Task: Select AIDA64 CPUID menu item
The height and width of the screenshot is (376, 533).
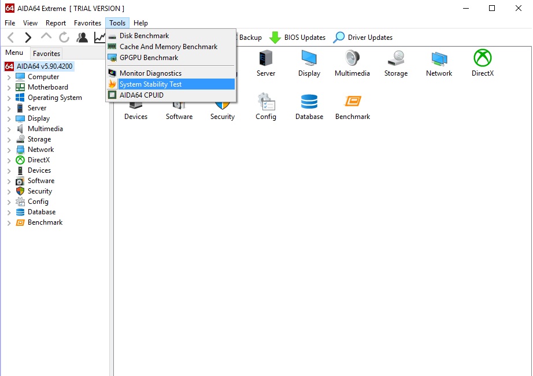Action: tap(171, 95)
